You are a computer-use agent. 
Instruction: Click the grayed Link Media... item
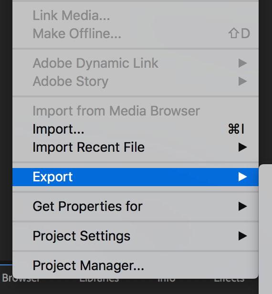136,15
